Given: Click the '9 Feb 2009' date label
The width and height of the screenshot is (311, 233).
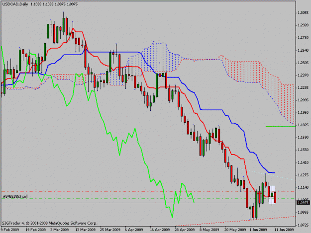Looking at the screenshot, I should [x=10, y=230].
